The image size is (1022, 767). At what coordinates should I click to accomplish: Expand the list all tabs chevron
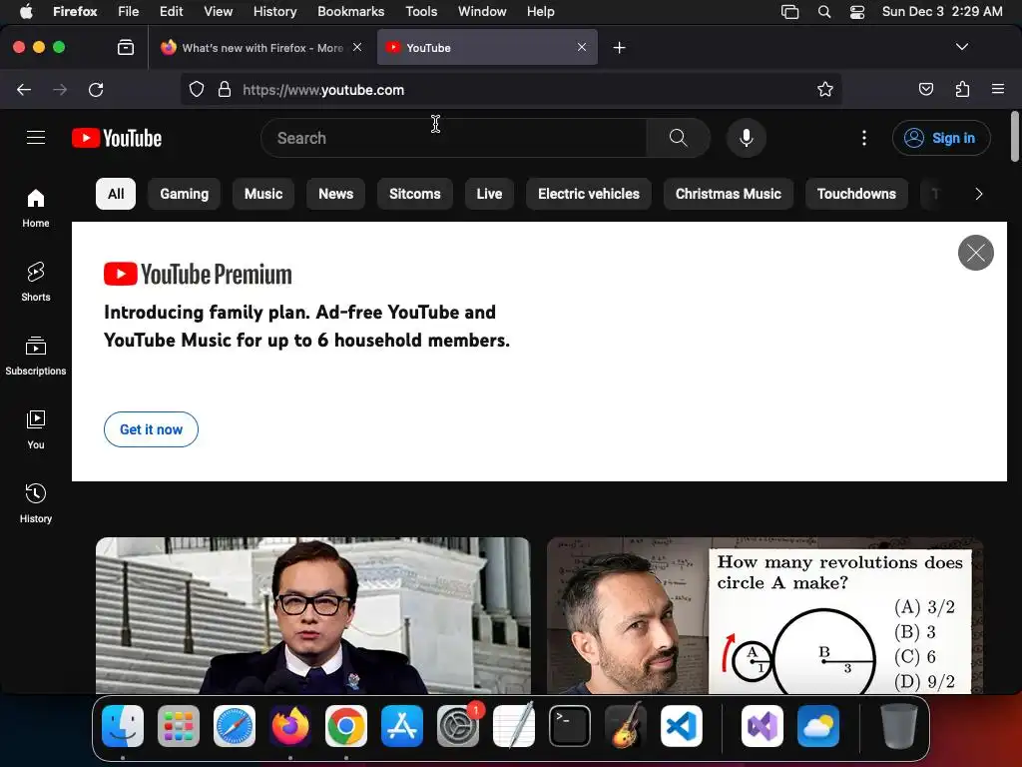(x=961, y=47)
